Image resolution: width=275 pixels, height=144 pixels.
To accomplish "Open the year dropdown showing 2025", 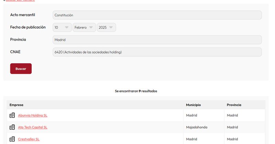I will pyautogui.click(x=106, y=27).
